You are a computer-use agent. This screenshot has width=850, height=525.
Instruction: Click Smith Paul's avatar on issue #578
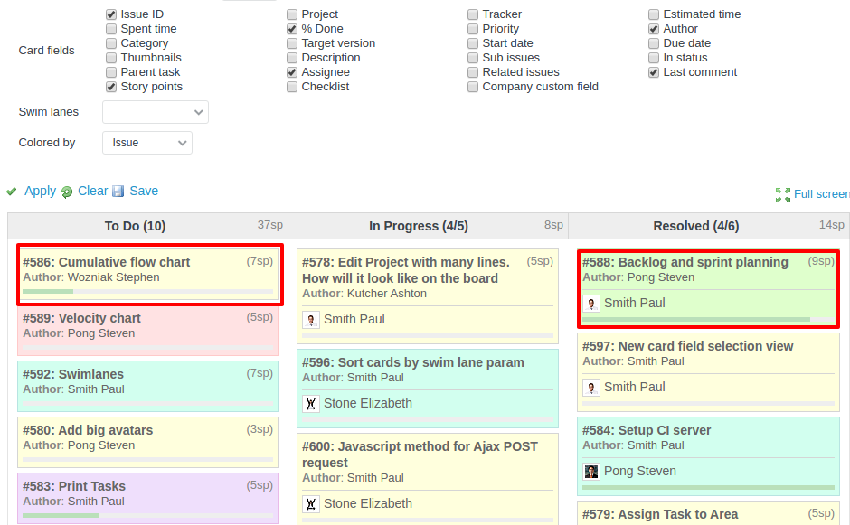click(311, 319)
